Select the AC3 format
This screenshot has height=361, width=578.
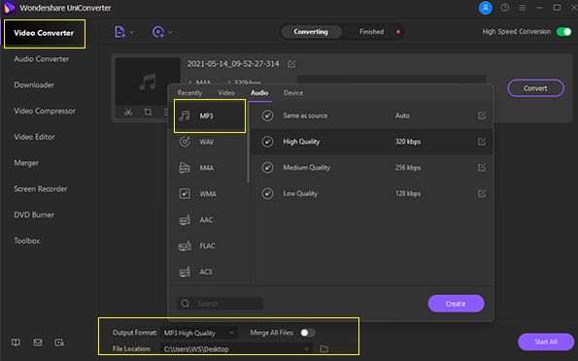click(210, 272)
